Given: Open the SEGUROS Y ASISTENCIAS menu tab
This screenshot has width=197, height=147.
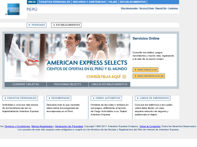Looking at the screenshot, I should pyautogui.click(x=89, y=2).
